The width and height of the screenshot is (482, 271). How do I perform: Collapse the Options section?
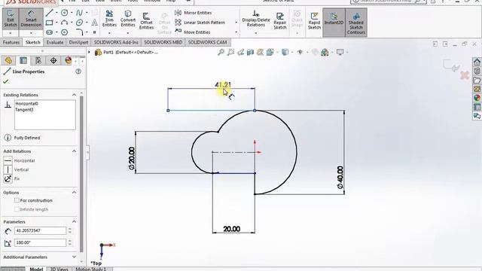click(x=74, y=193)
